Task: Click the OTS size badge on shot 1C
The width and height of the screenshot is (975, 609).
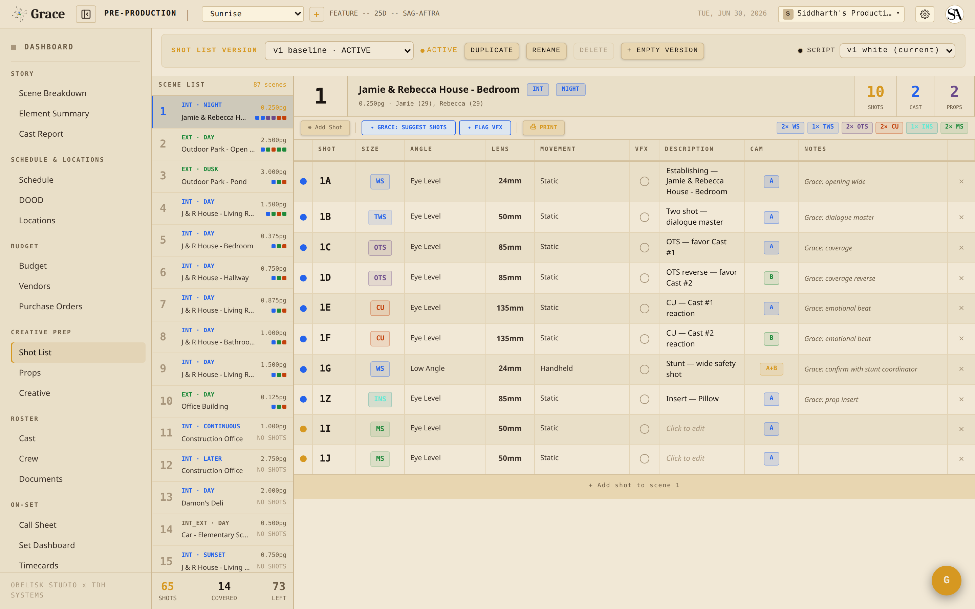Action: (x=380, y=247)
